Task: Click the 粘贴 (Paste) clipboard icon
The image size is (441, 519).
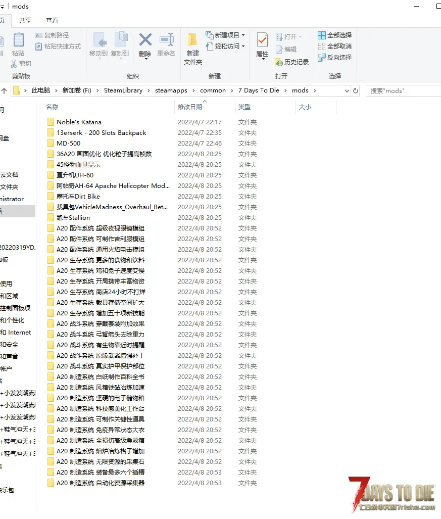Action: (19, 40)
